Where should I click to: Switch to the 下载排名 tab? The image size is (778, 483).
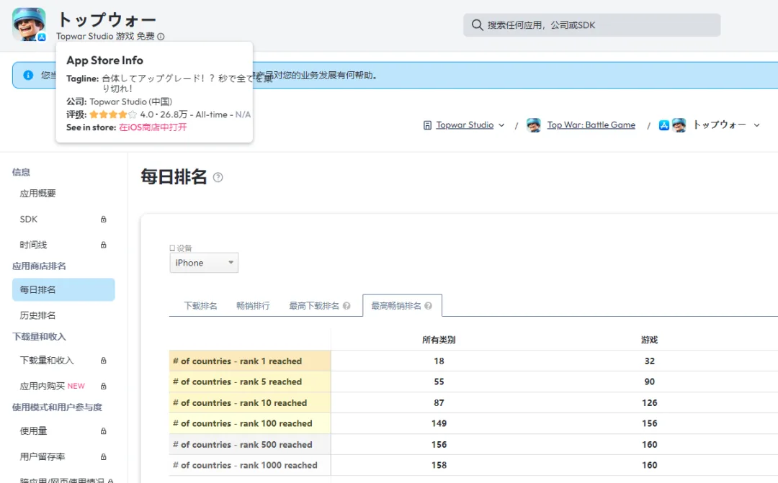200,306
